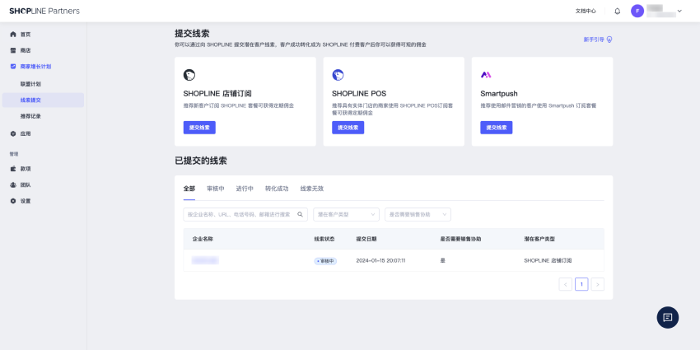Open the 潜在客户类型 dropdown

click(347, 214)
